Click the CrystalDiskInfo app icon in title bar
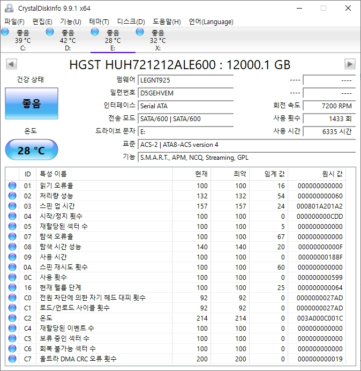Image resolution: width=361 pixels, height=371 pixels. [x=9, y=8]
